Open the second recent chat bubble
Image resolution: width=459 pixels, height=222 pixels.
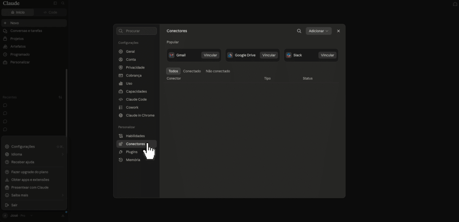point(5,113)
